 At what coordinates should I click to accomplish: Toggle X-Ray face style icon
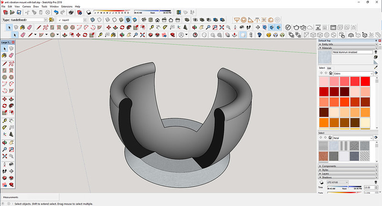(x=93, y=20)
